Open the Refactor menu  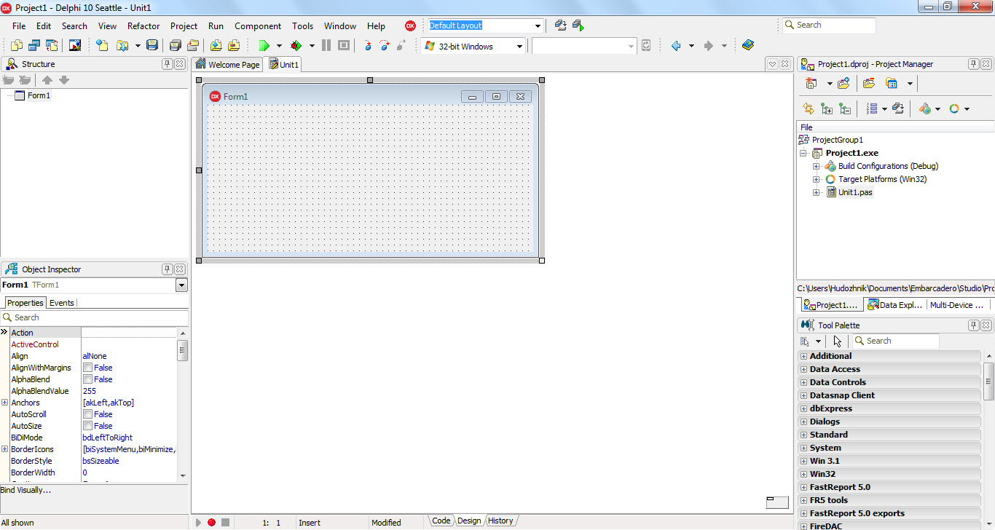tap(143, 25)
